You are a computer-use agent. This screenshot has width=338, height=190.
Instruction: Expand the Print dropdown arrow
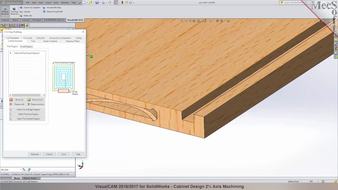point(106,3)
